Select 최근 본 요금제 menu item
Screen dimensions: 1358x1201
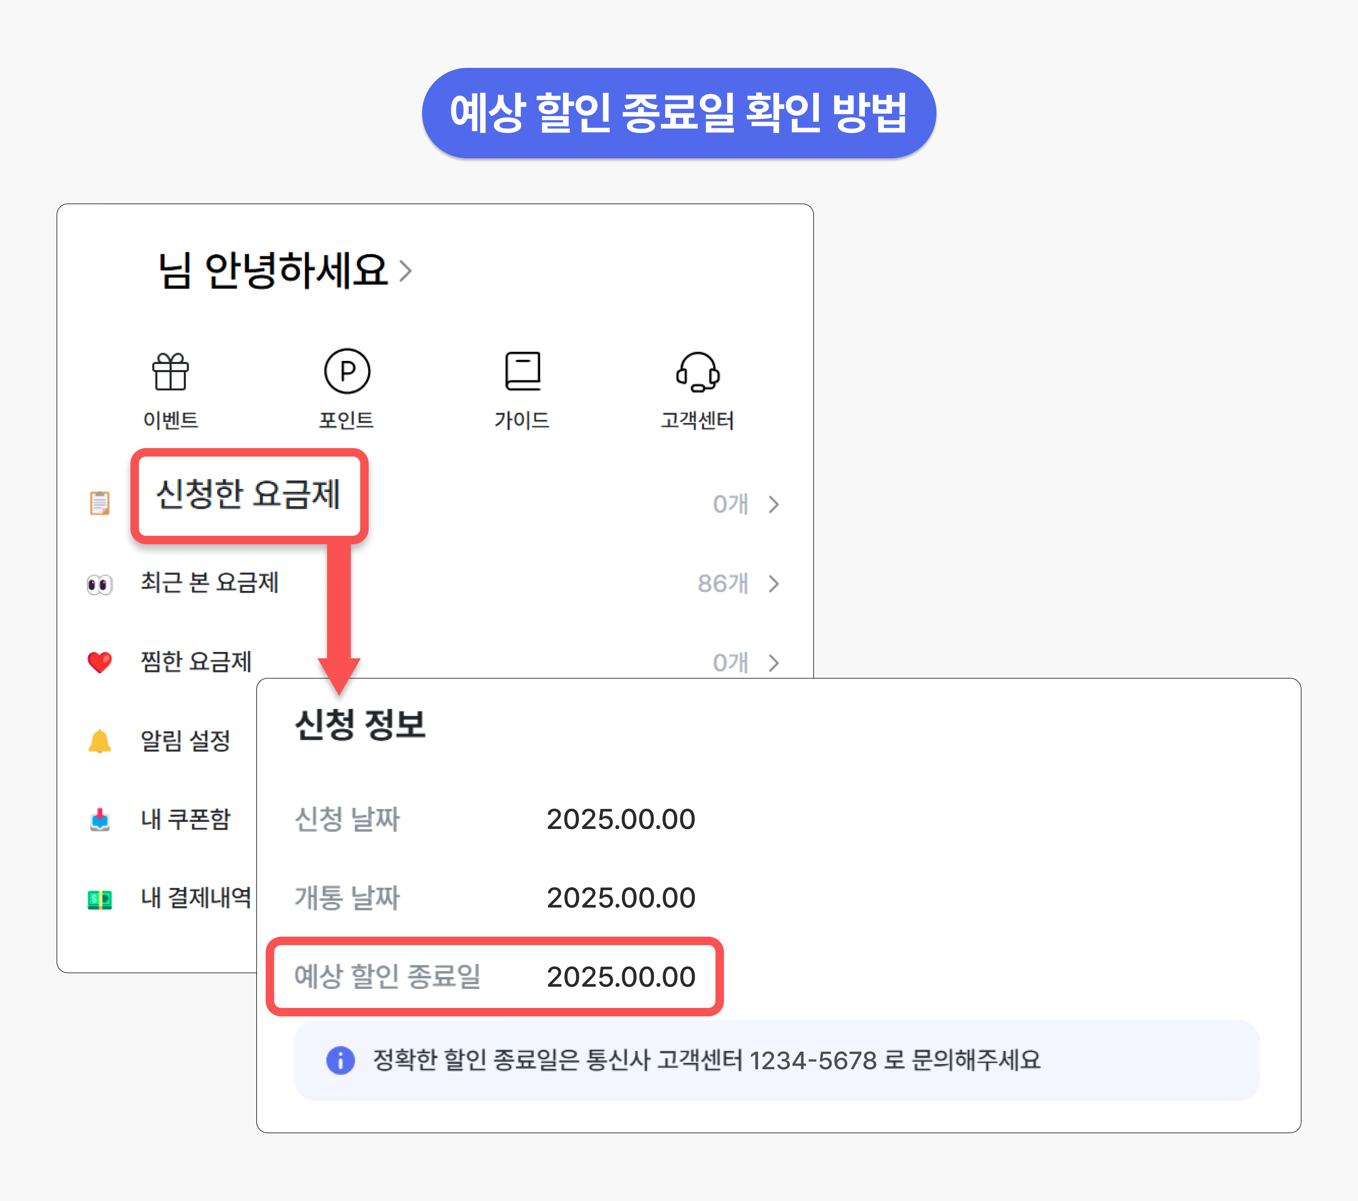(209, 583)
